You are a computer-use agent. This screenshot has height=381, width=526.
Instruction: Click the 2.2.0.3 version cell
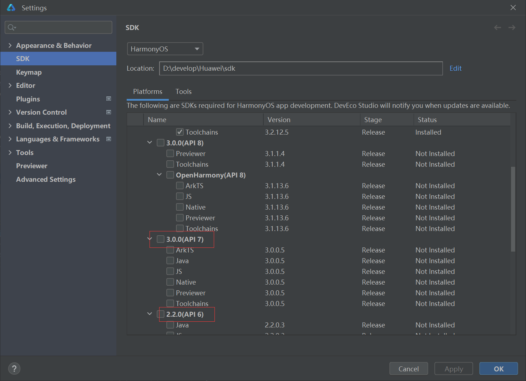274,325
